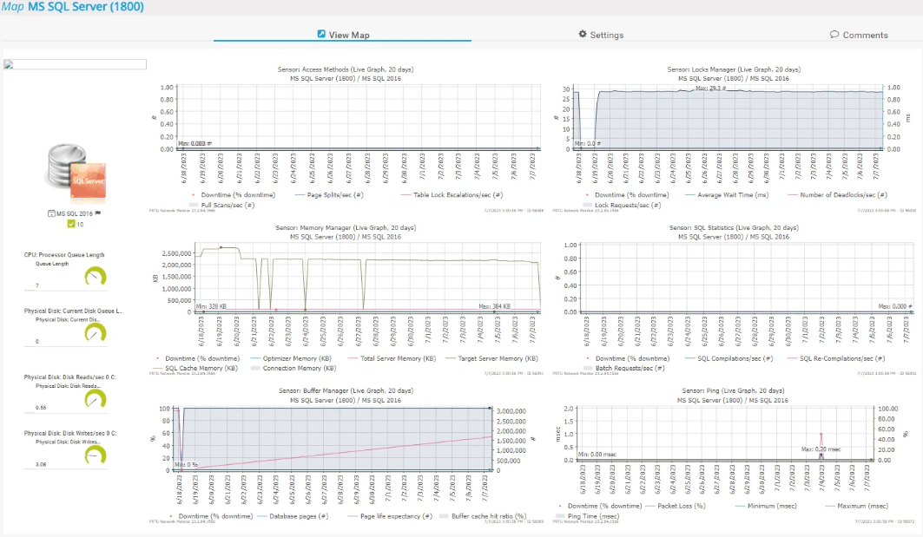Image resolution: width=923 pixels, height=537 pixels.
Task: Click the 'Map MS SQL Server (1800)' page heading
Action: (x=72, y=7)
